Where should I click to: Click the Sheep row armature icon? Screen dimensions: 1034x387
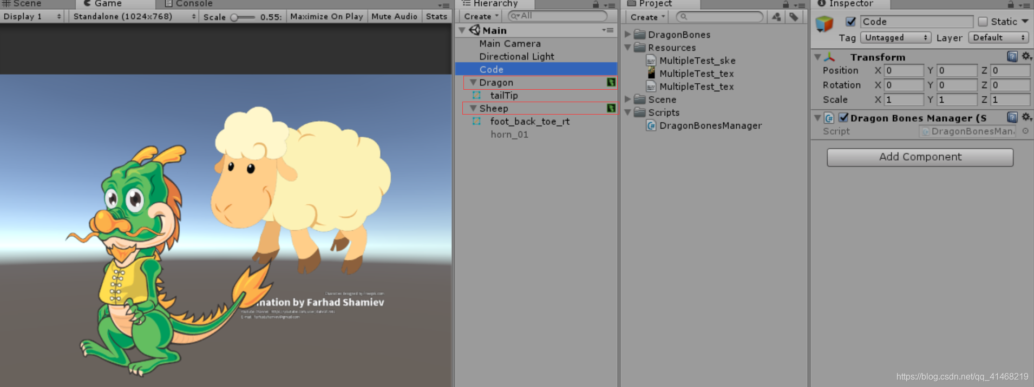click(611, 109)
